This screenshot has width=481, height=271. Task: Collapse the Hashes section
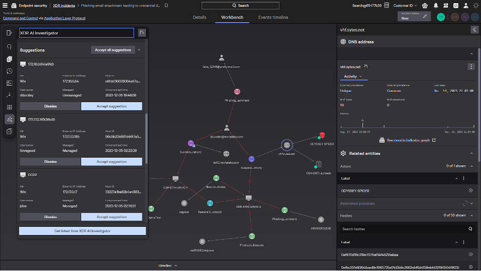pos(471,216)
